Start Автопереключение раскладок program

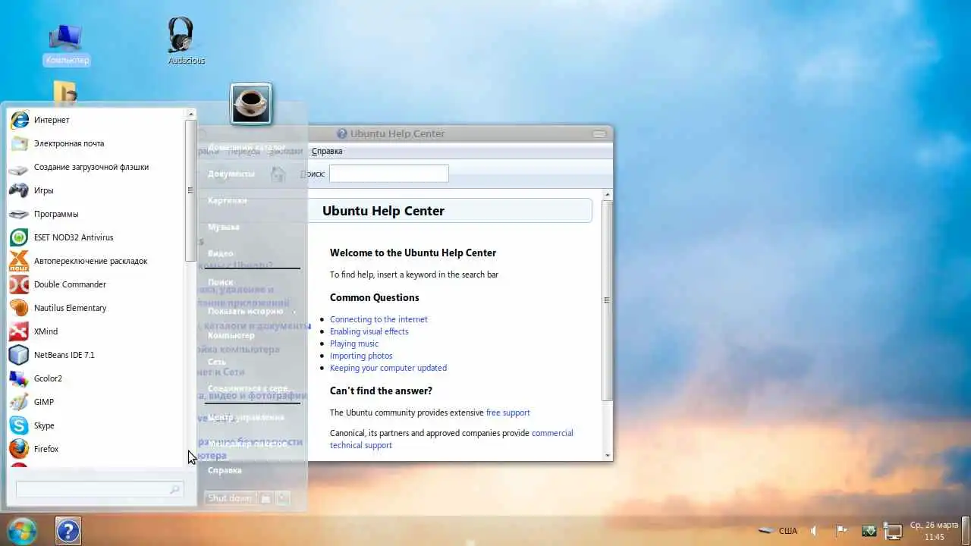coord(97,261)
